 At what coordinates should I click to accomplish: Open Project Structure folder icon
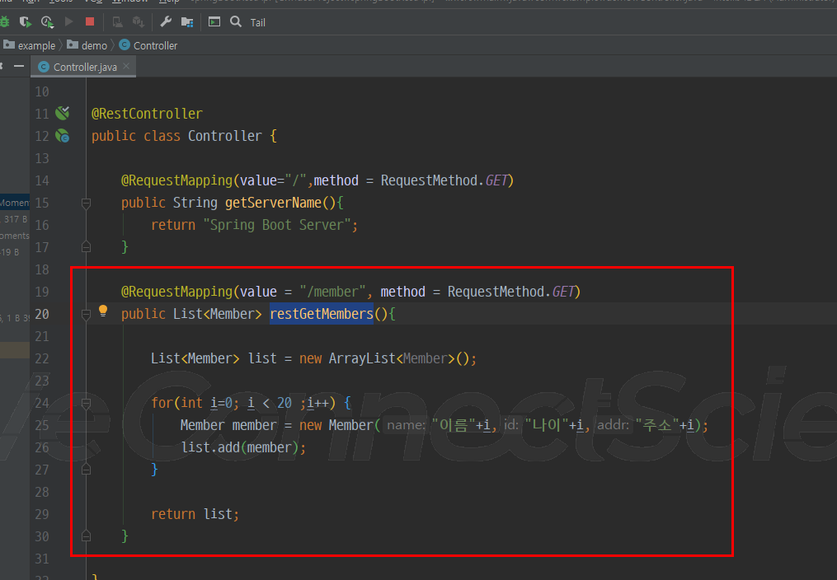click(x=187, y=22)
